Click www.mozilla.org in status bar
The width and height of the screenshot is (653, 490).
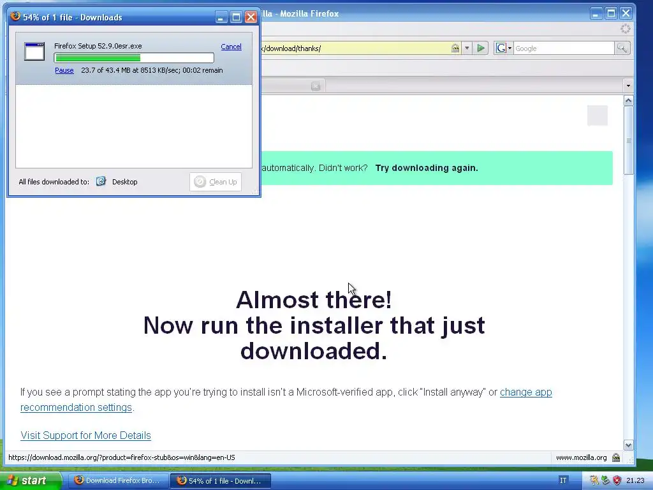[x=582, y=457]
